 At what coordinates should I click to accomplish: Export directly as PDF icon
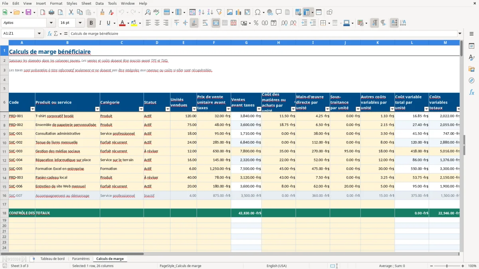coord(43,12)
